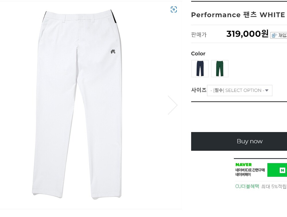287x217 pixels.
Task: Show the next product image arrow
Action: coord(172,105)
